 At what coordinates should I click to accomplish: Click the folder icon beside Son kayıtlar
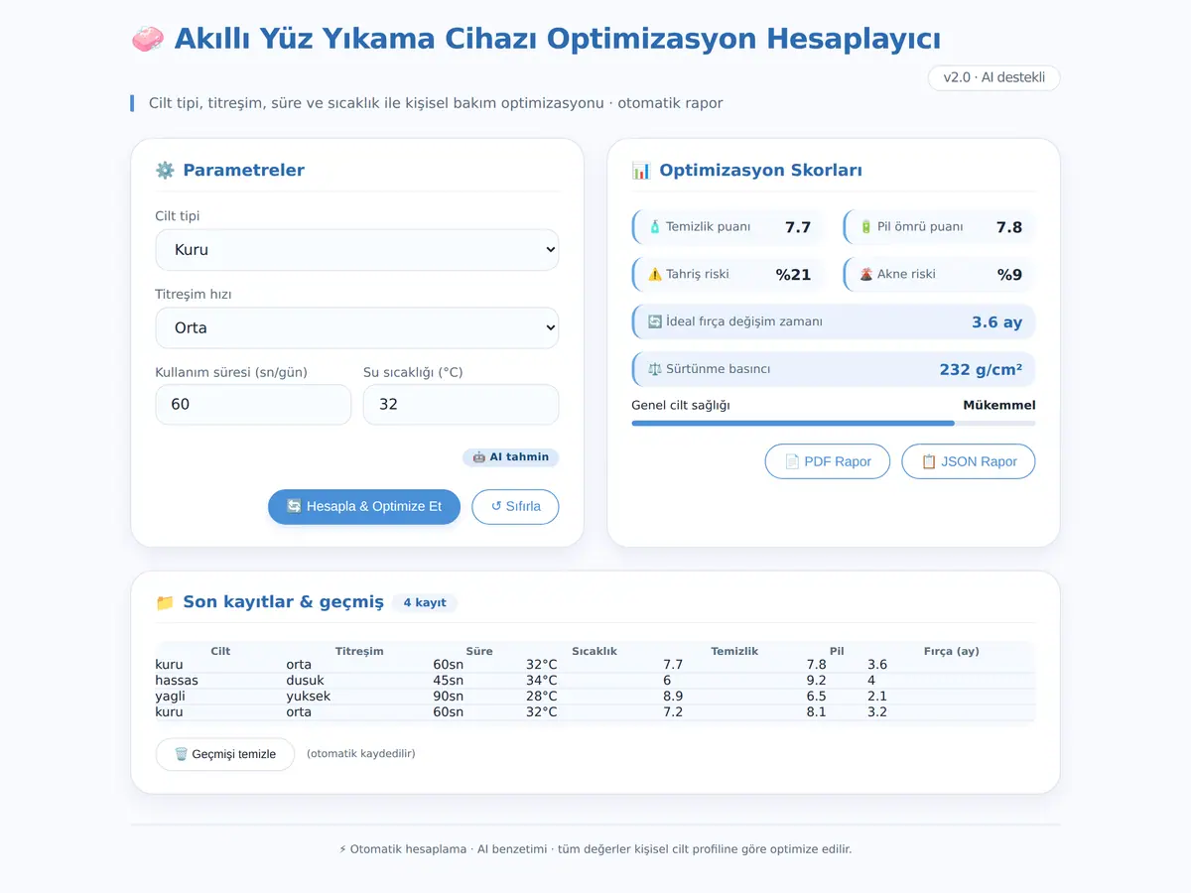(x=165, y=603)
